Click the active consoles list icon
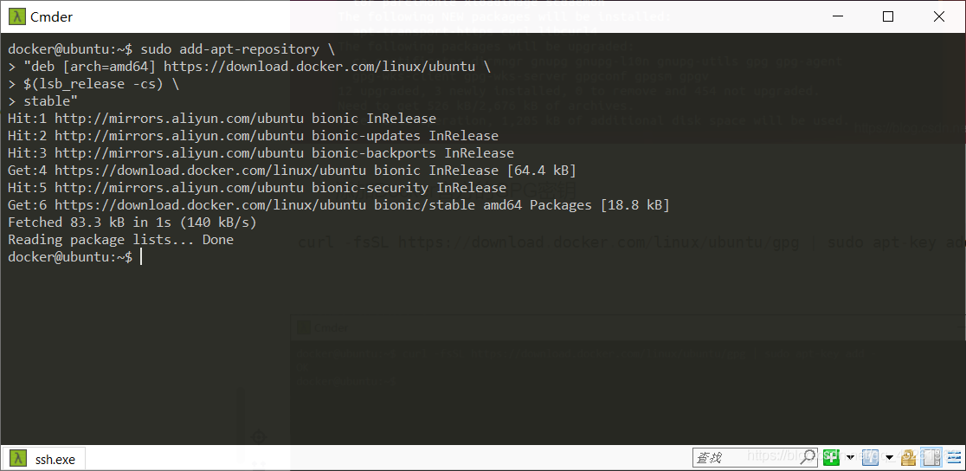Viewport: 966px width, 471px height. coord(870,457)
